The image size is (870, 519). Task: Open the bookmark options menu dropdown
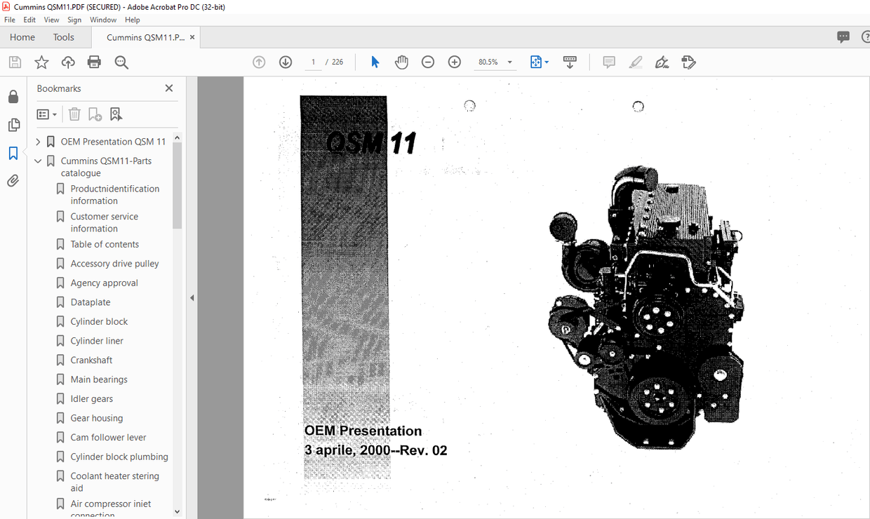coord(46,114)
